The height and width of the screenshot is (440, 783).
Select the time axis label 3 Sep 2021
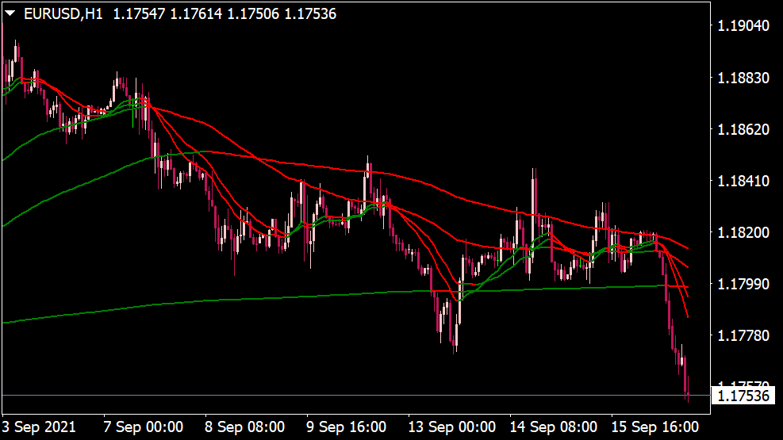pos(39,427)
